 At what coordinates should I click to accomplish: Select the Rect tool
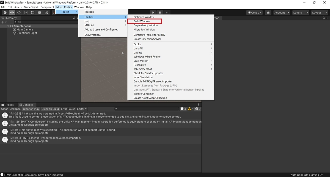coord(32,13)
